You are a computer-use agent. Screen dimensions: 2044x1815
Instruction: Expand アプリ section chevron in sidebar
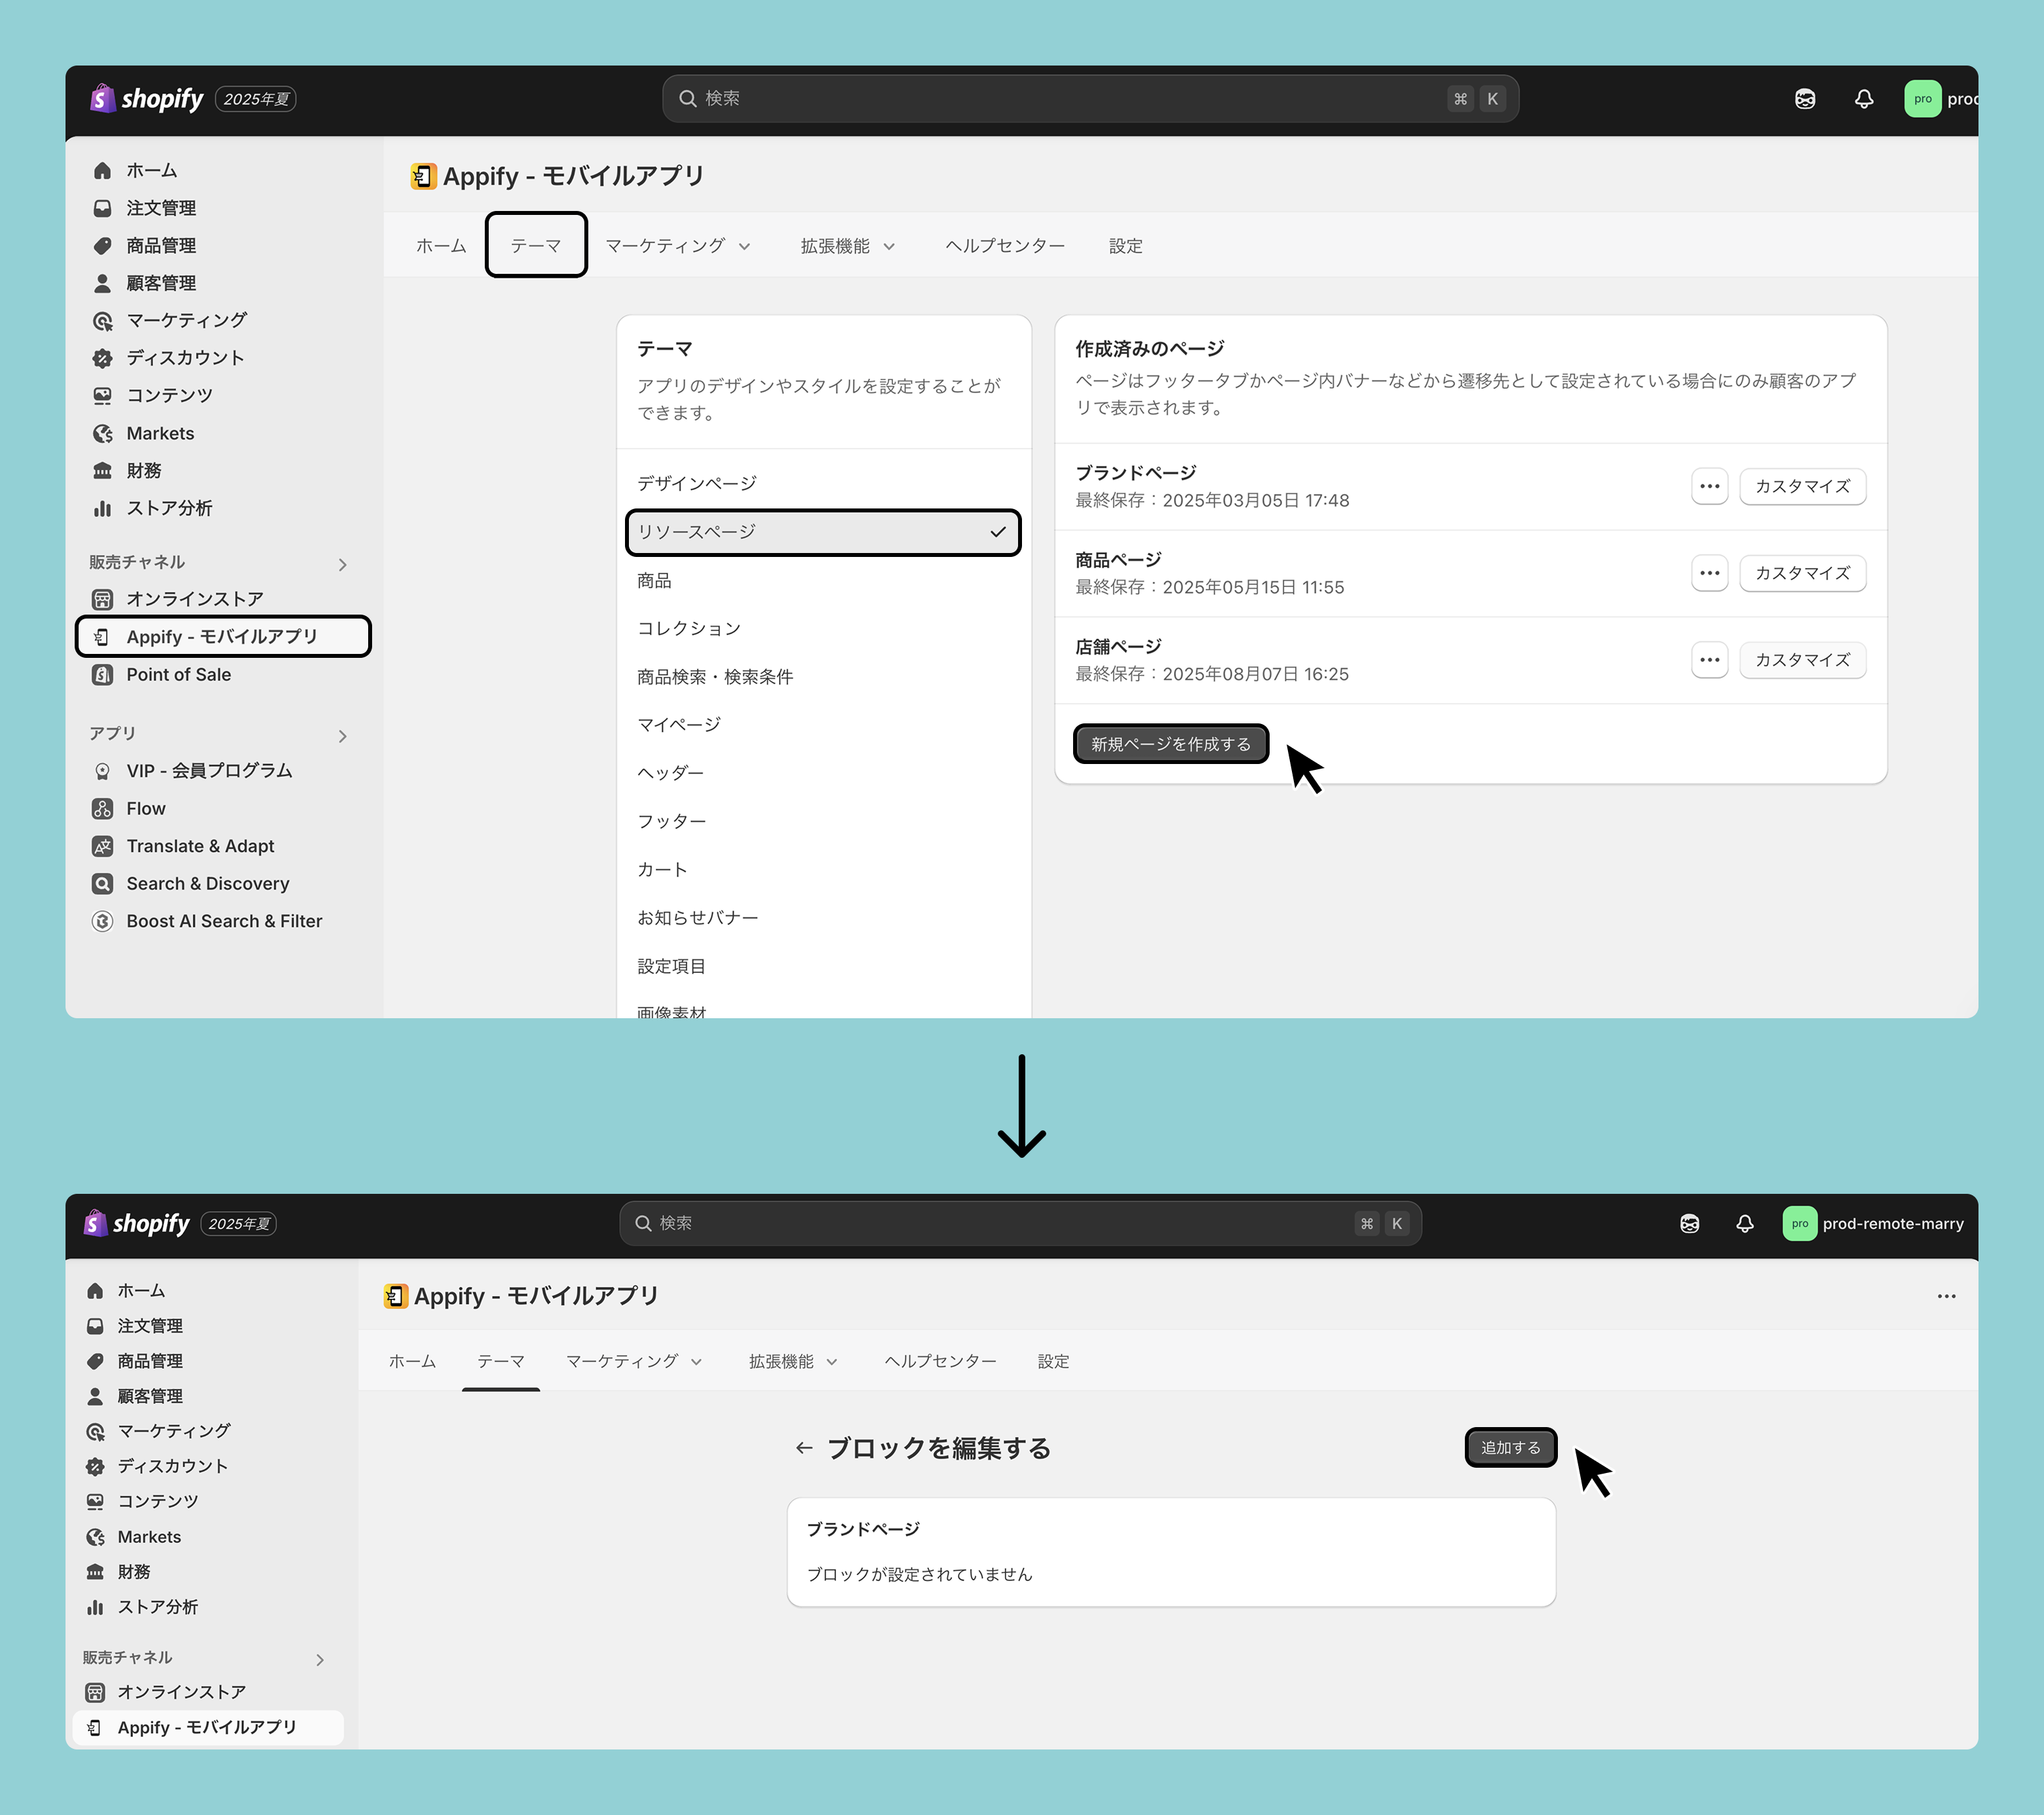[x=343, y=736]
